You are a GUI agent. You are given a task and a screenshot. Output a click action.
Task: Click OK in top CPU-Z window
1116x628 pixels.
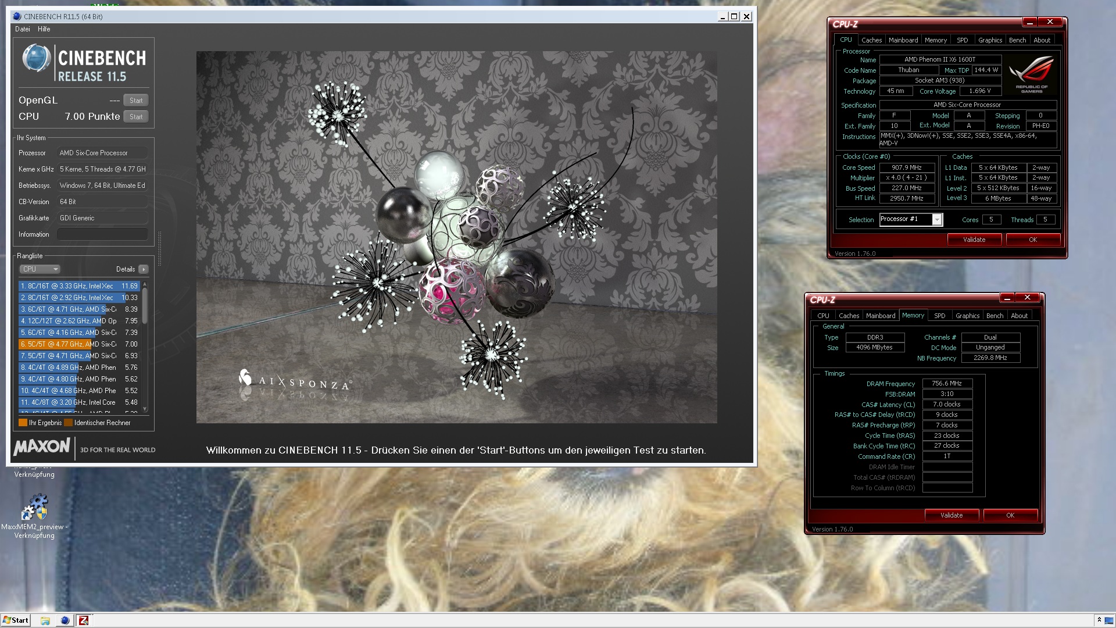tap(1033, 240)
